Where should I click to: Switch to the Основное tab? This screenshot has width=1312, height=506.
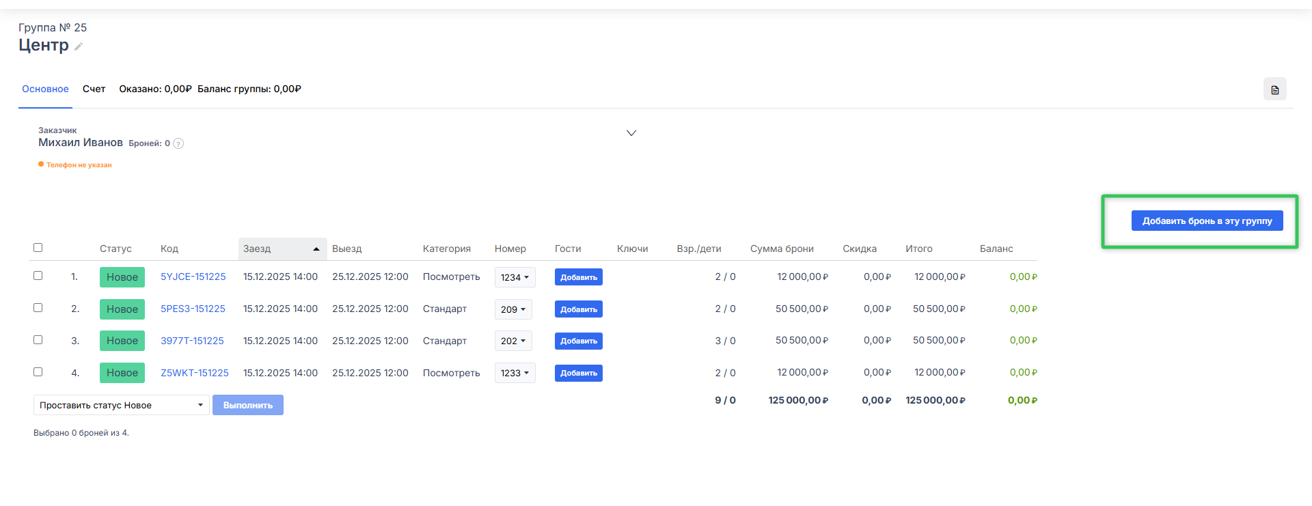pos(45,89)
